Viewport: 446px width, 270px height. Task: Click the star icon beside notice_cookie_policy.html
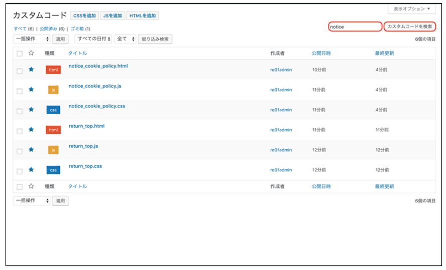31,70
